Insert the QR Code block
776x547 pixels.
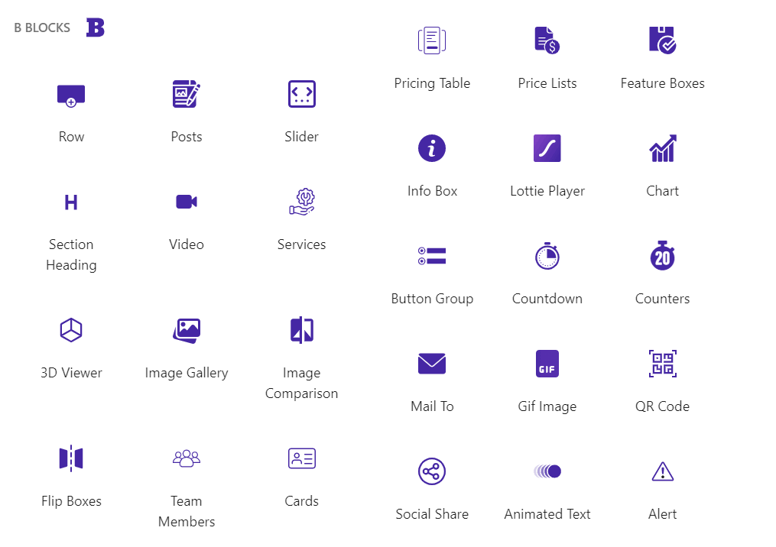pos(662,364)
